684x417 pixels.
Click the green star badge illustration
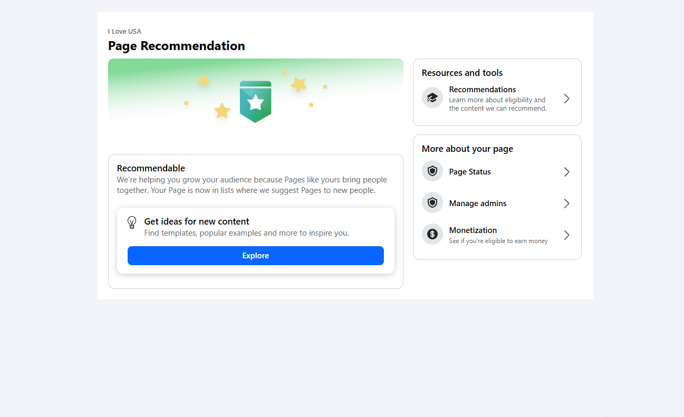pos(255,102)
